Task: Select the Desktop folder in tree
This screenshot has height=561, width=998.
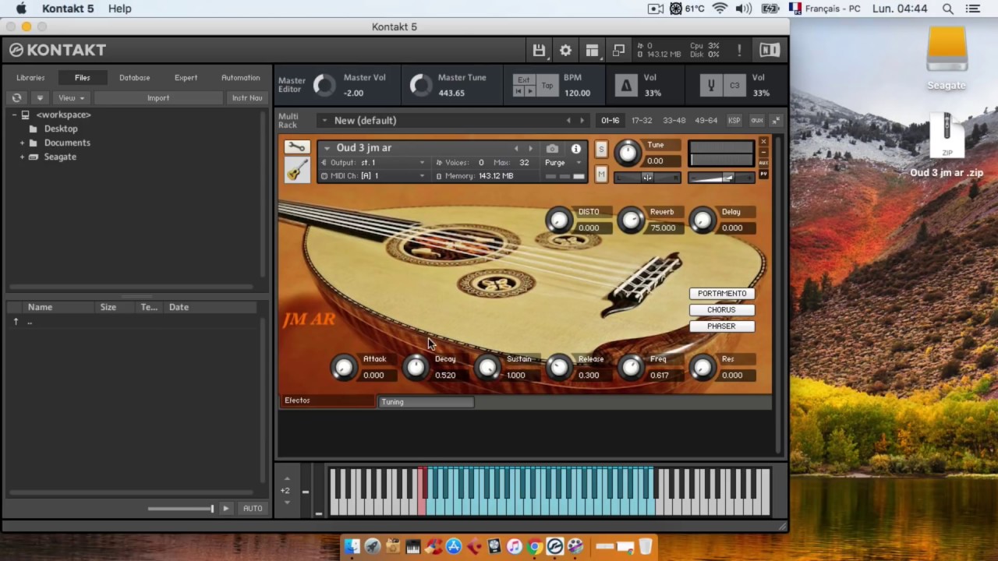Action: (61, 129)
